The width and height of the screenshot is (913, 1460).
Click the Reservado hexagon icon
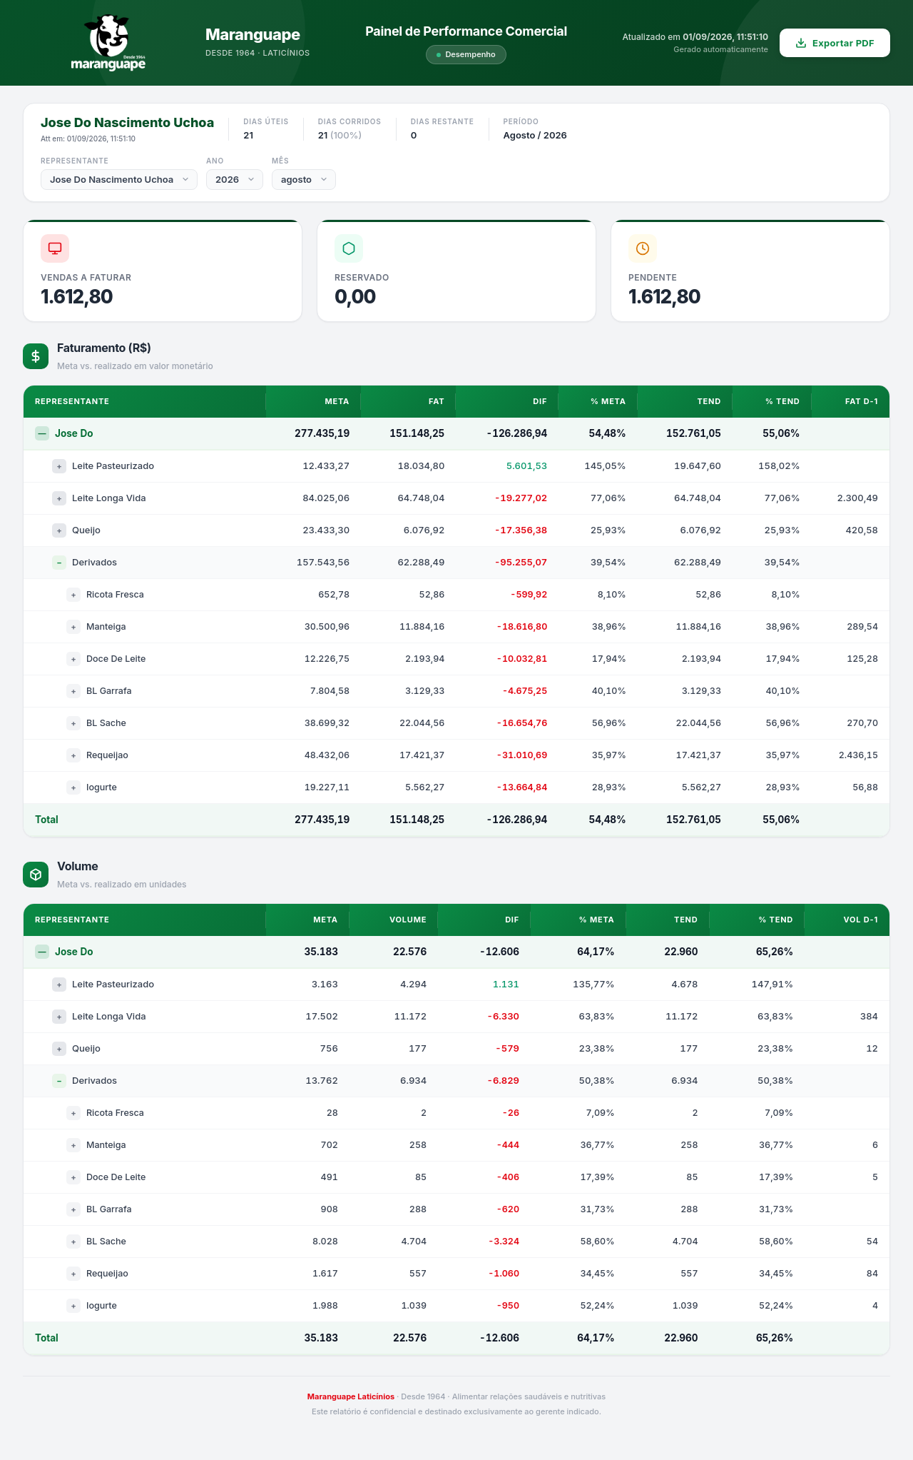tap(349, 248)
